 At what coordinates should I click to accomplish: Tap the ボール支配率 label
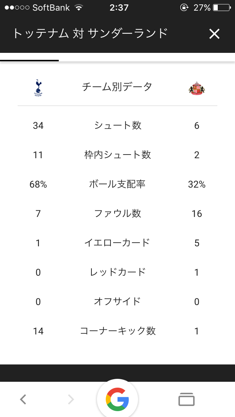tap(117, 184)
